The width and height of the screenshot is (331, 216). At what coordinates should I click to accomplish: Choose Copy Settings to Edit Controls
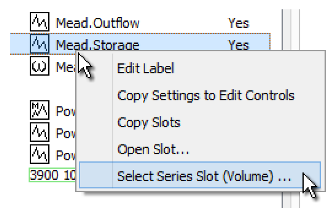point(206,96)
